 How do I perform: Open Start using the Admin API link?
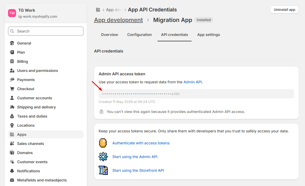click(x=135, y=157)
